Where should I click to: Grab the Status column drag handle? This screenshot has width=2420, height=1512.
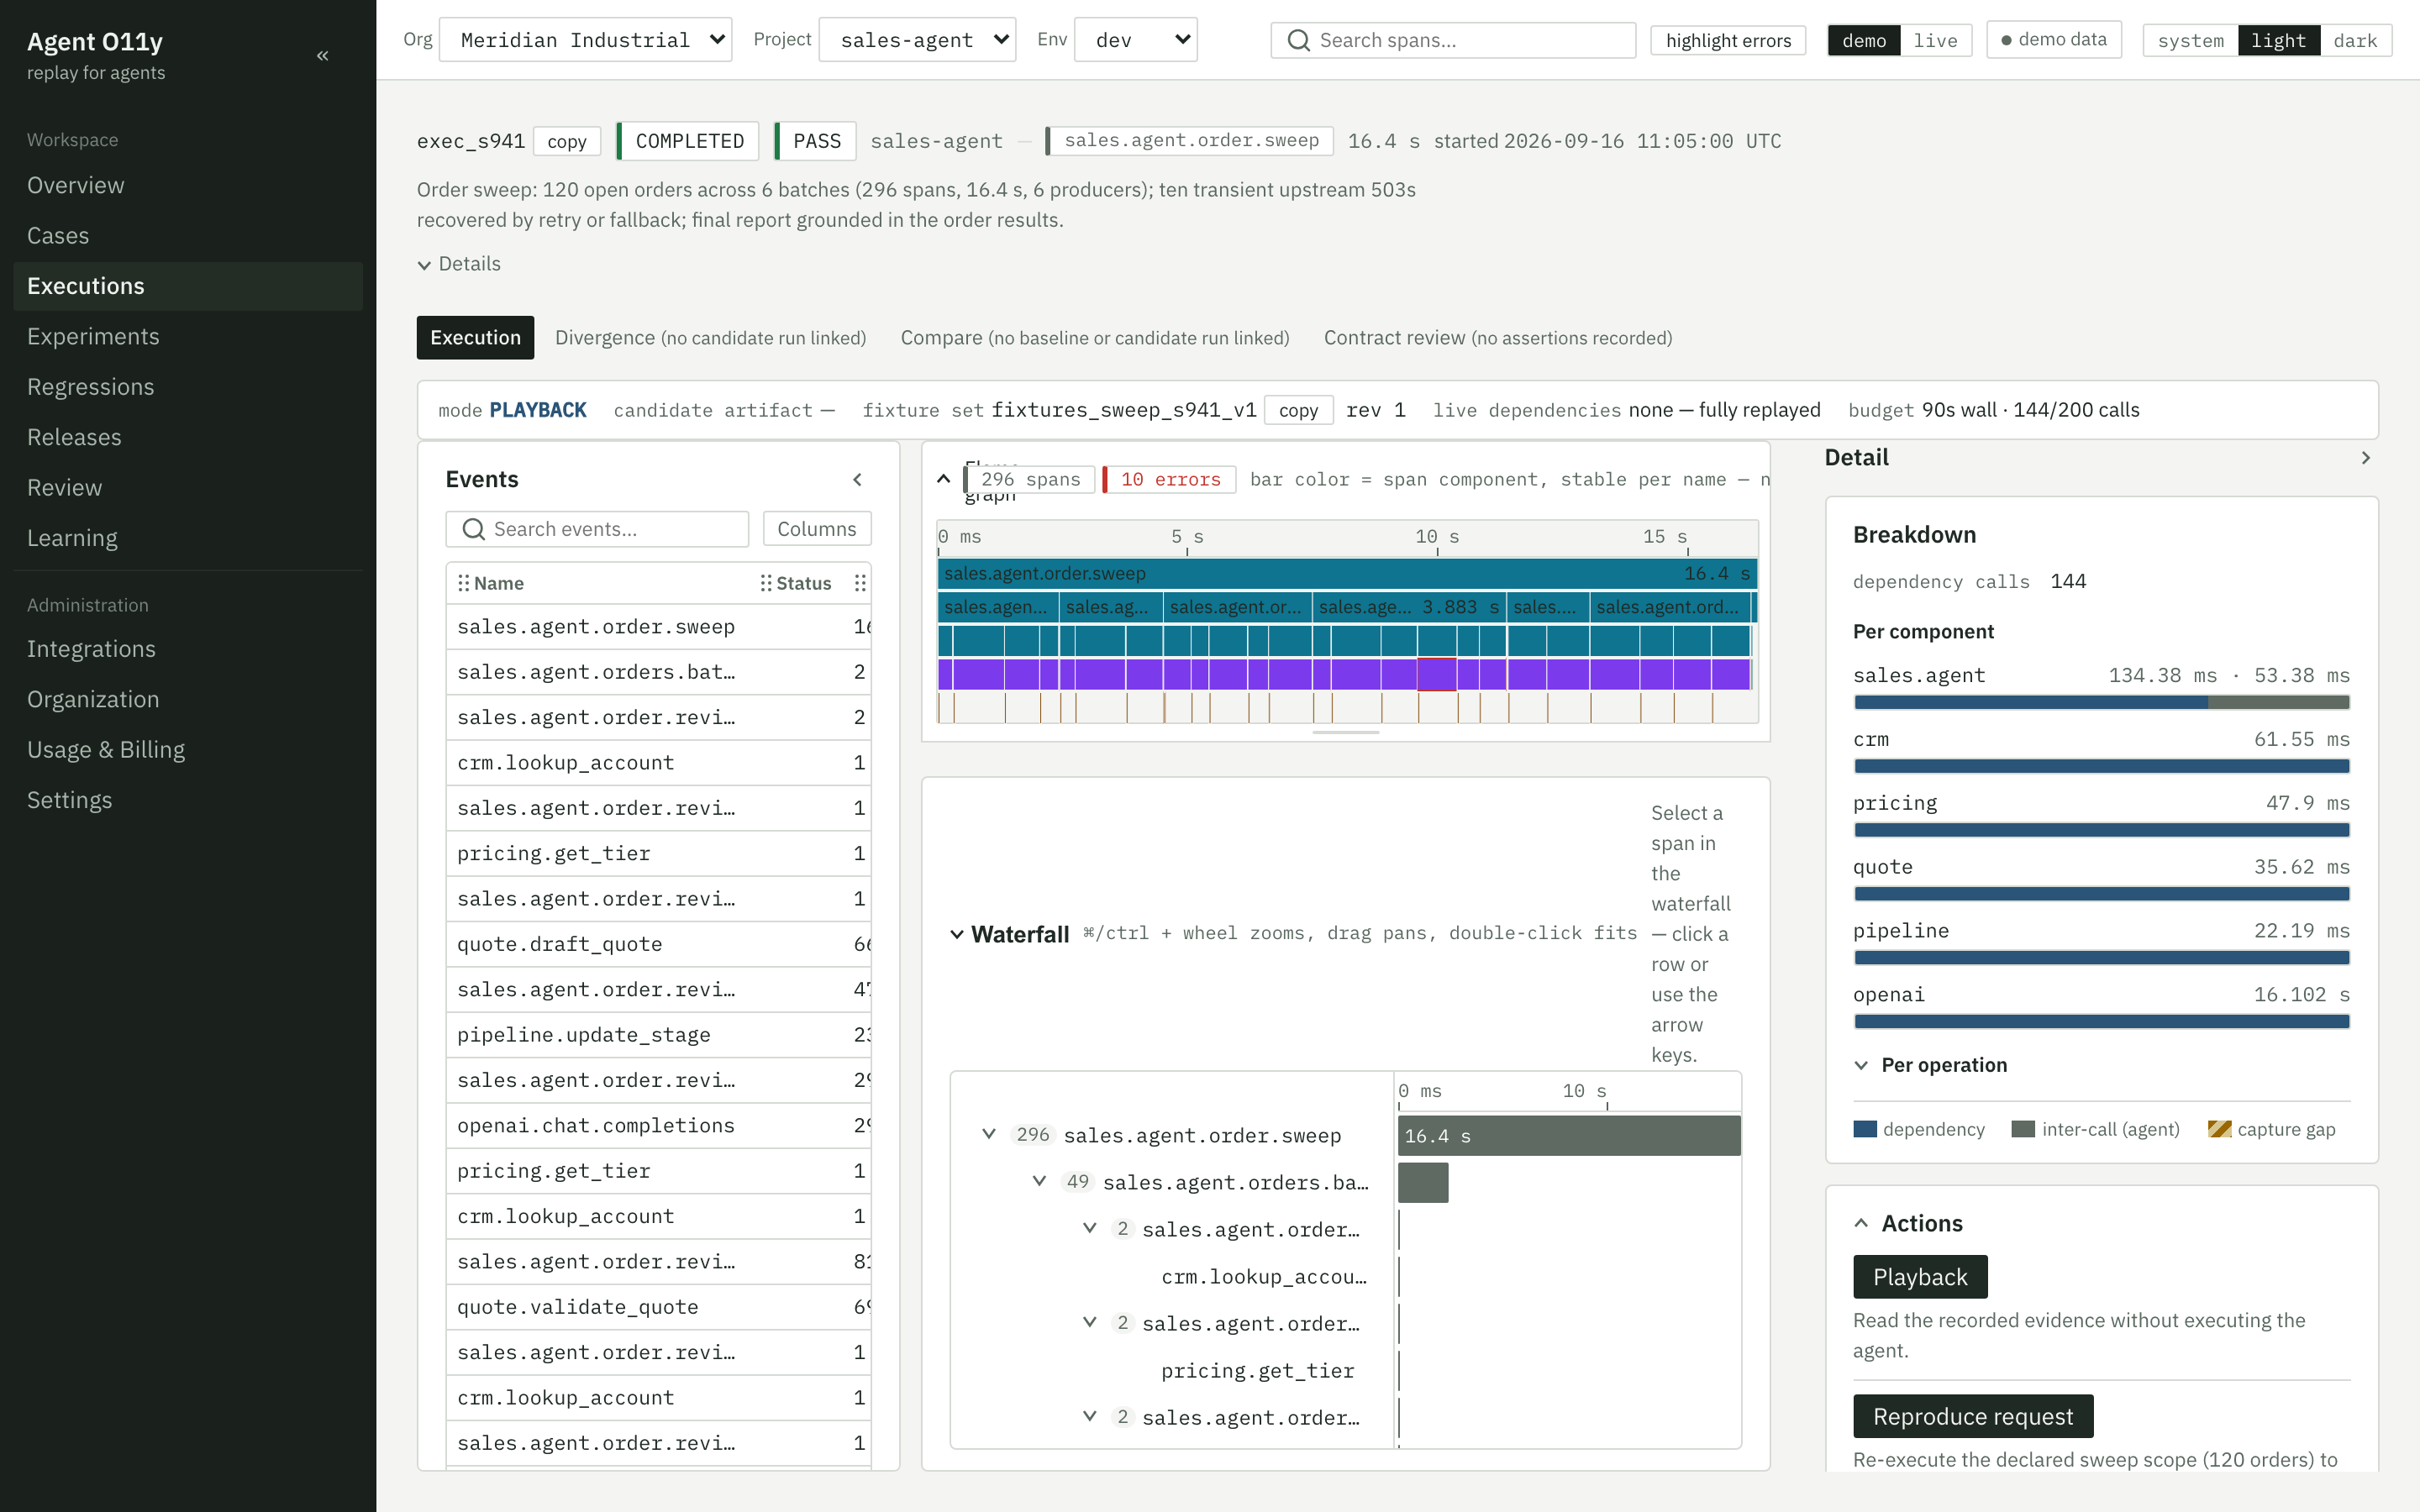[x=766, y=583]
